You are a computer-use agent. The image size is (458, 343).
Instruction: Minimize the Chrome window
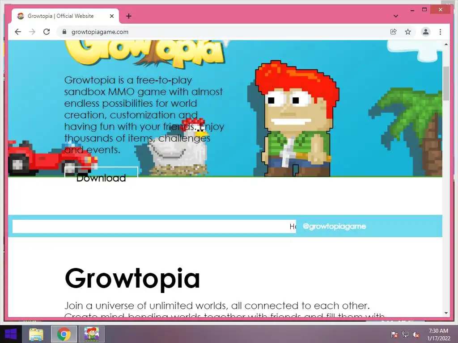click(412, 10)
